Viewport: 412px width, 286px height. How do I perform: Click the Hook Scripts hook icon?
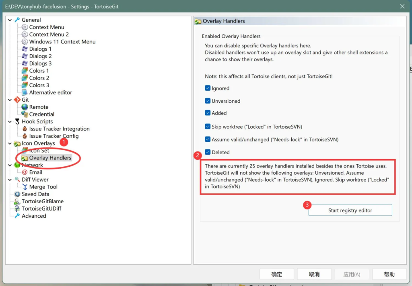click(17, 121)
